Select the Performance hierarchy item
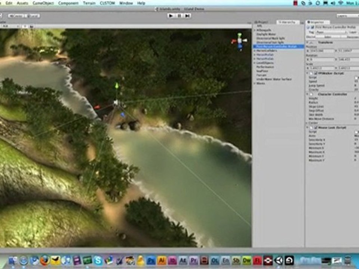Screen dimensions: 359x269 point(265,67)
